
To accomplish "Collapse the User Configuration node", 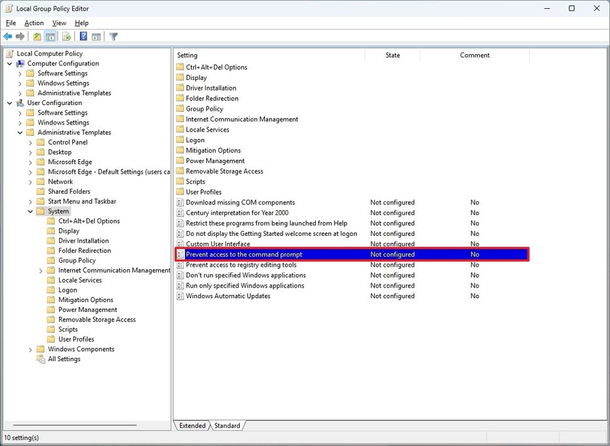I will 9,103.
